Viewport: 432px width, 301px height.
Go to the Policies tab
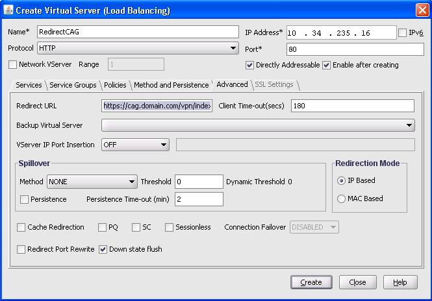point(114,85)
